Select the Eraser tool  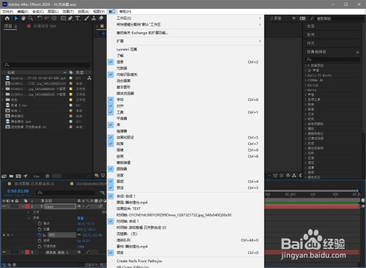tap(101, 18)
